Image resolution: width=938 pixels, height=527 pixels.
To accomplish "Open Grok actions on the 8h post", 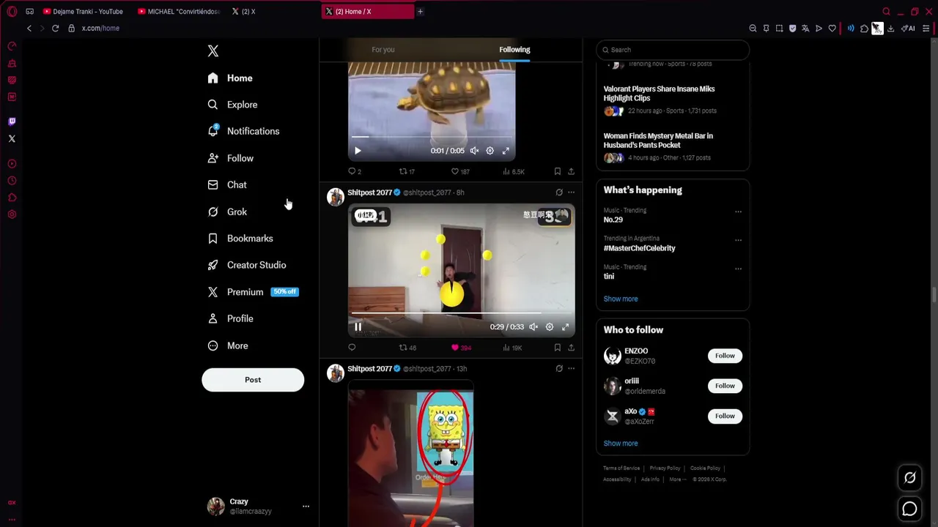I will pos(559,193).
